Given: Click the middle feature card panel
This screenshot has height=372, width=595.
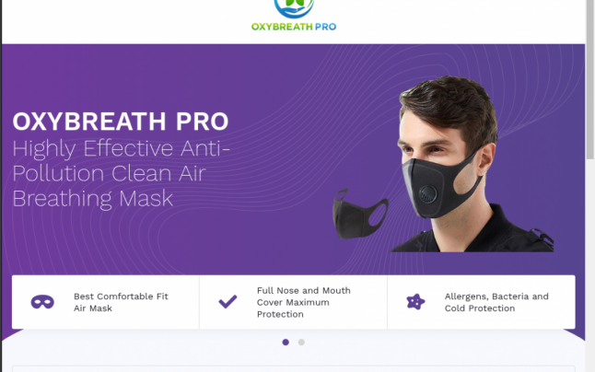Looking at the screenshot, I should (293, 302).
